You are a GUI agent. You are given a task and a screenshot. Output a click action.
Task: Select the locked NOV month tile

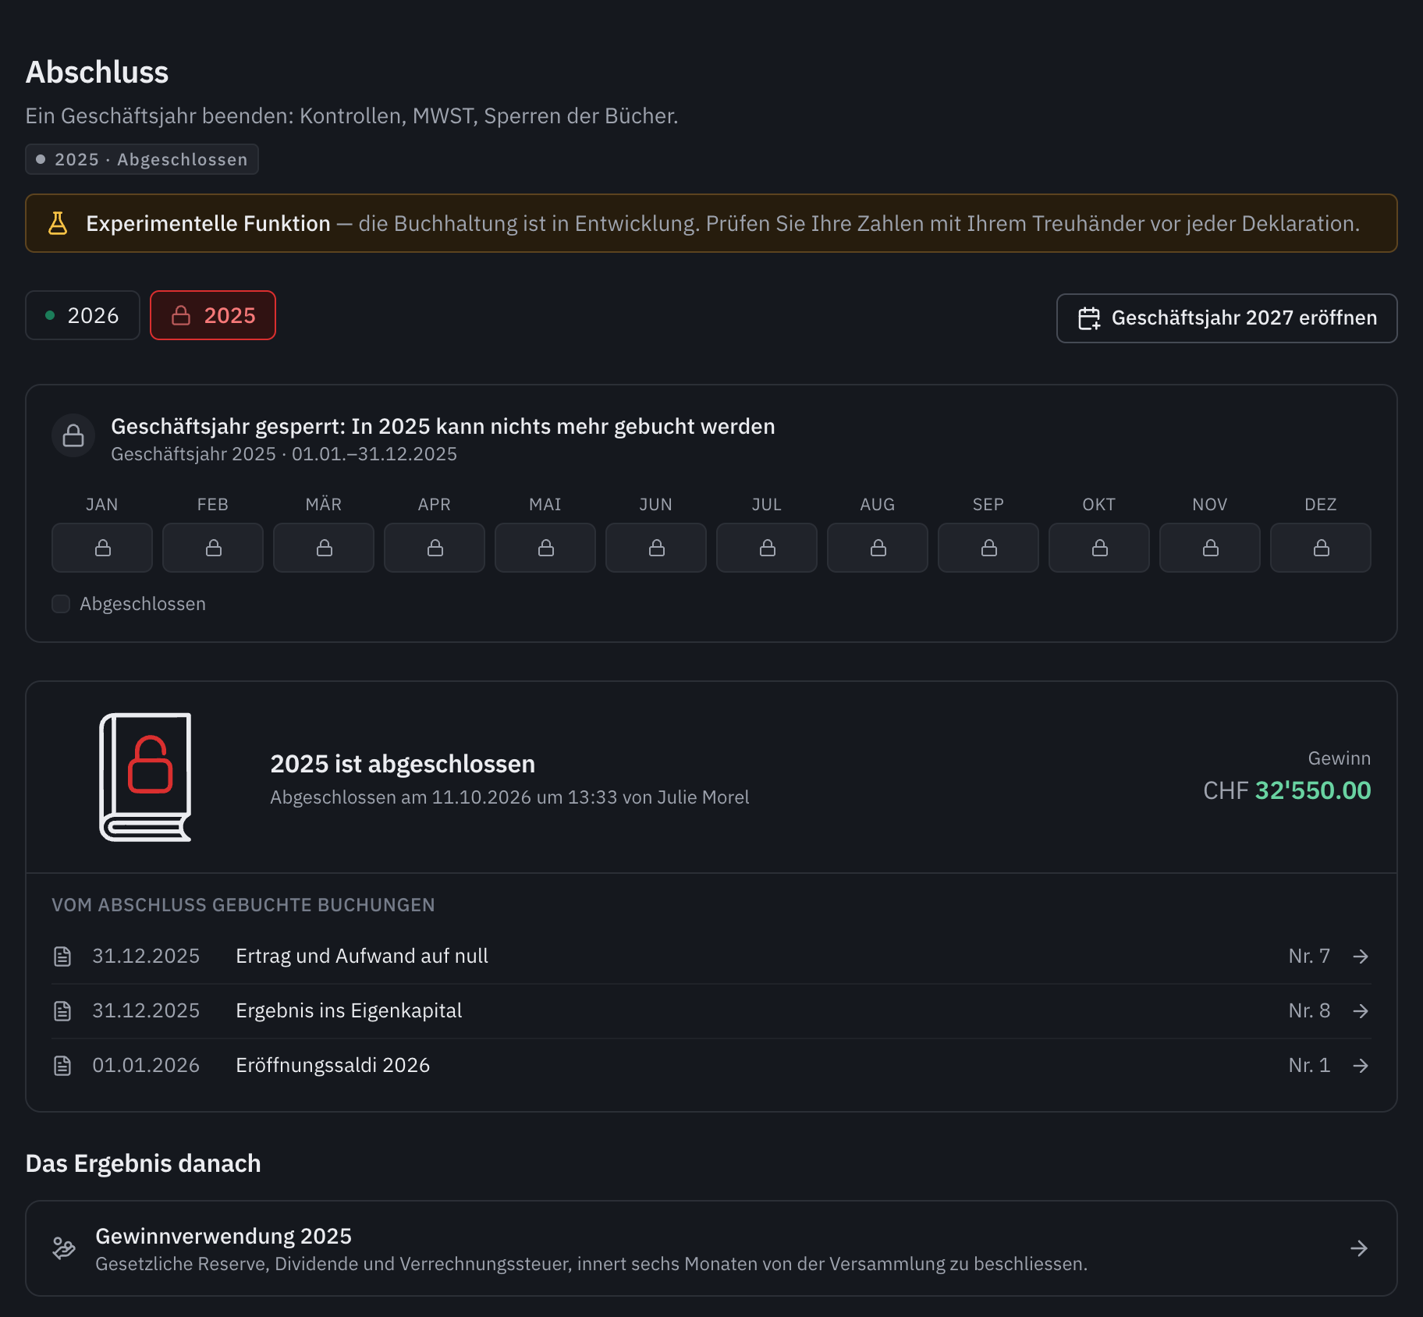[1210, 548]
